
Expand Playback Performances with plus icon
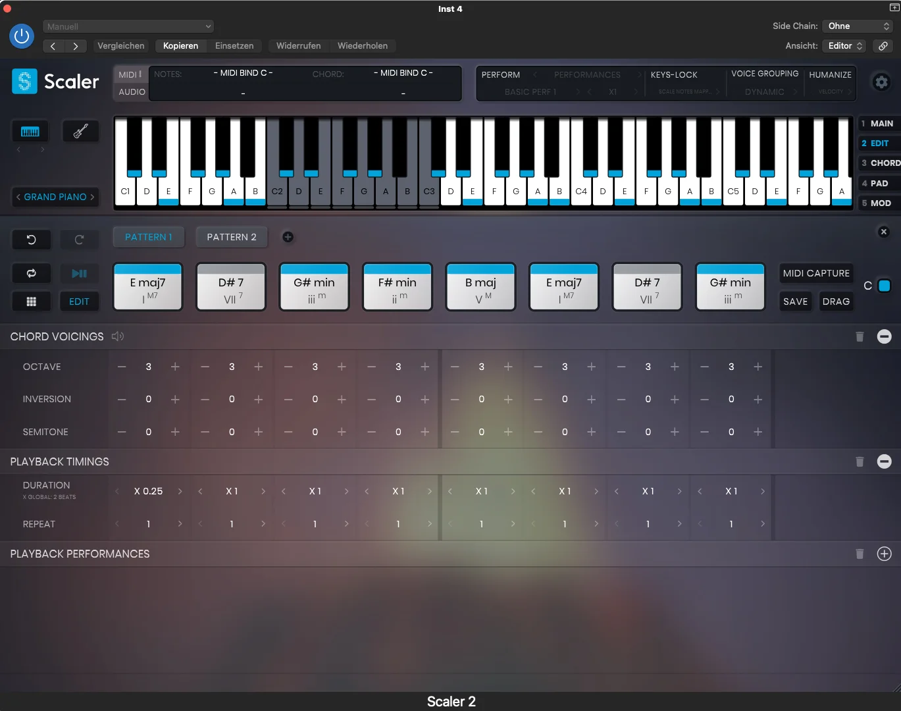[x=884, y=554]
